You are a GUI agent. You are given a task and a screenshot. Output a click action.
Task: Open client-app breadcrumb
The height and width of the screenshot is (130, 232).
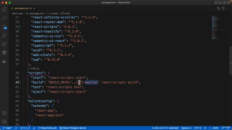(x=17, y=13)
